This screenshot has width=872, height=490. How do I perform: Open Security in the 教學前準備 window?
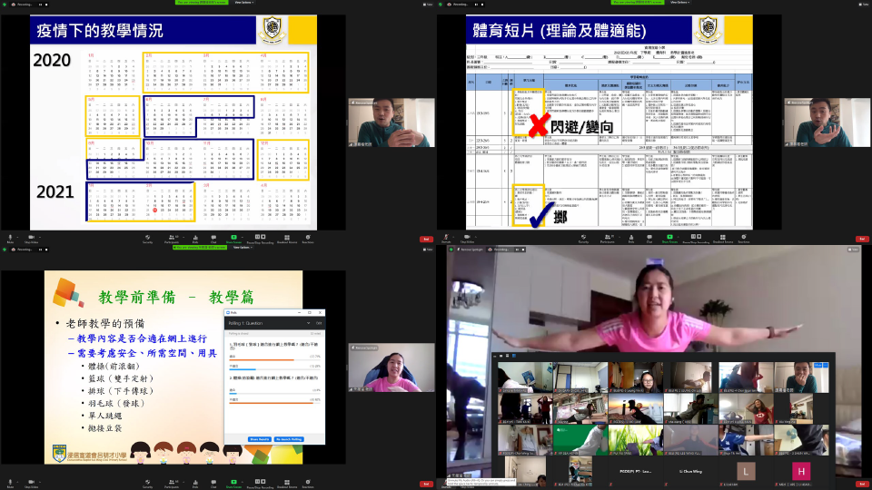pos(147,484)
